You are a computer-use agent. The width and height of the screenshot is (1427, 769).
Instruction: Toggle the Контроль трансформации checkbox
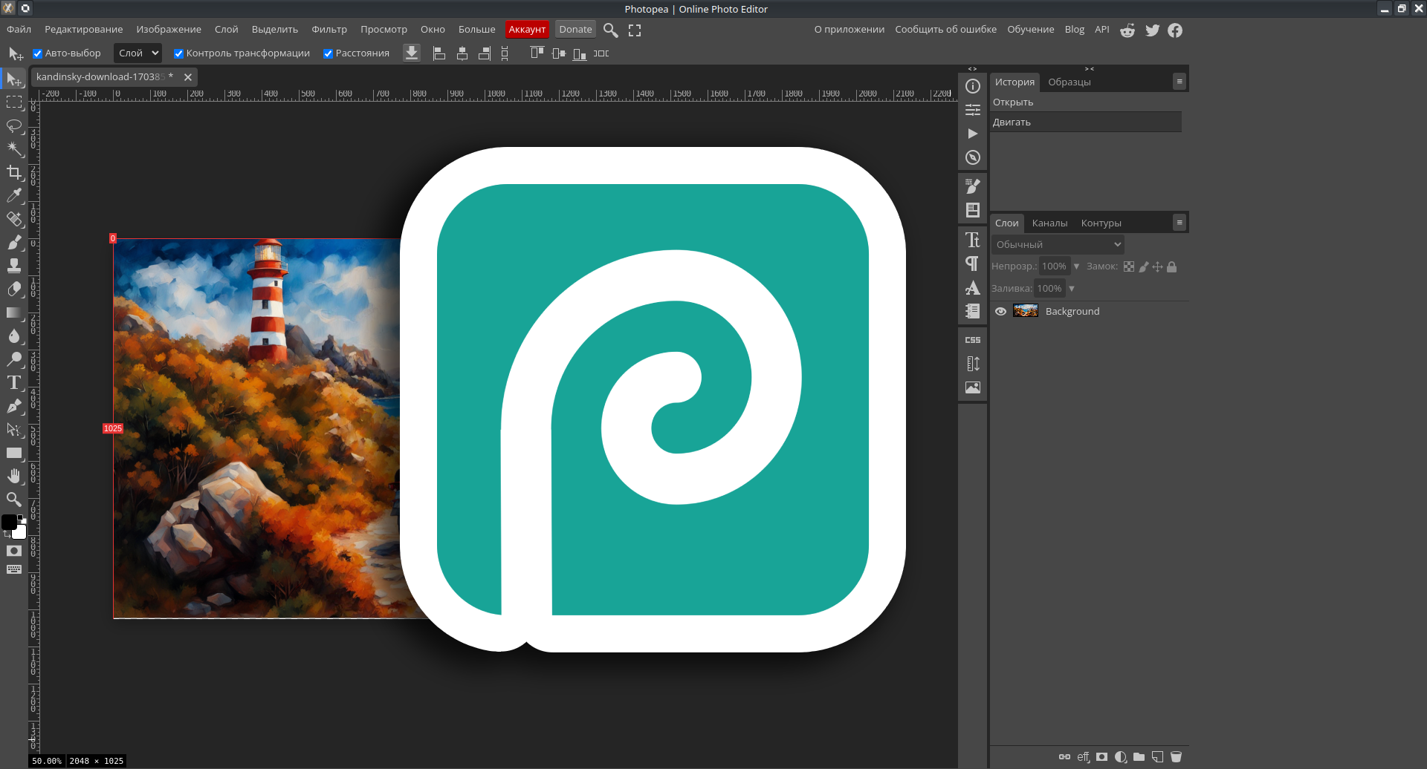tap(178, 53)
